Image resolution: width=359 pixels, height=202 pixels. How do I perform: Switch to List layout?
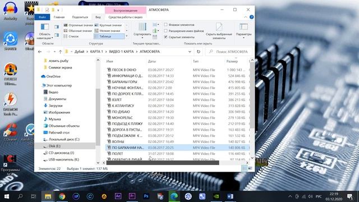click(x=71, y=36)
